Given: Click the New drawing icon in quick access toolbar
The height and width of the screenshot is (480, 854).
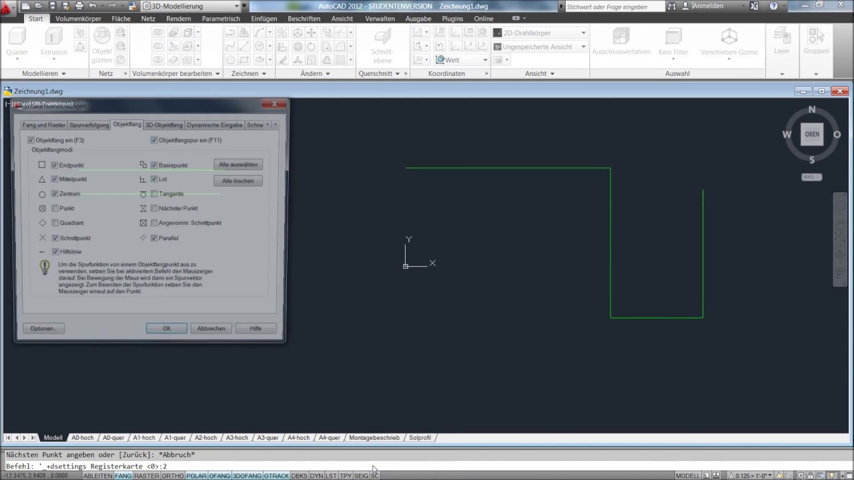Looking at the screenshot, I should (x=26, y=6).
